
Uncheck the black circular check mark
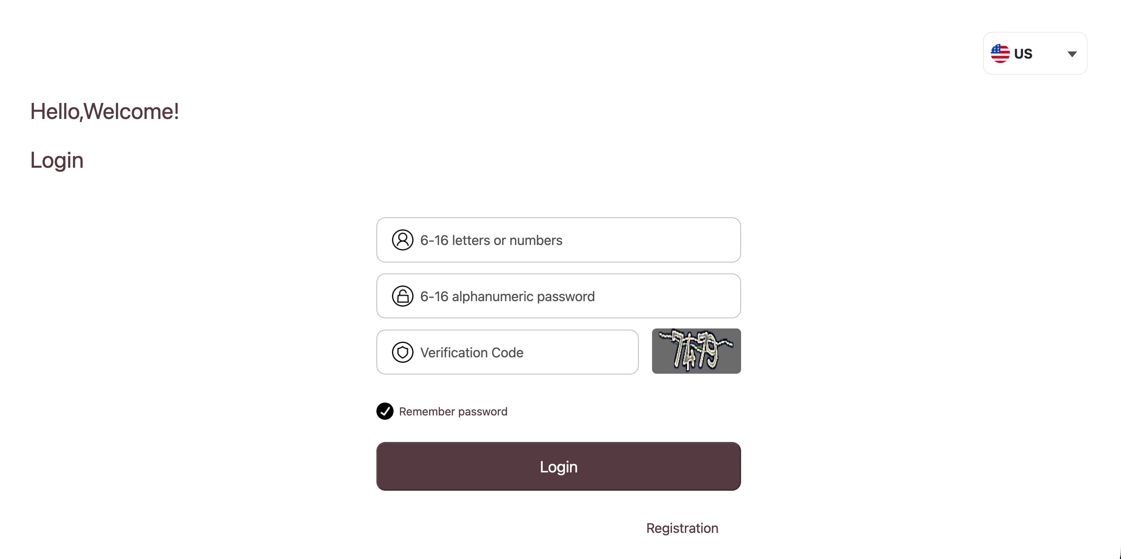tap(385, 411)
